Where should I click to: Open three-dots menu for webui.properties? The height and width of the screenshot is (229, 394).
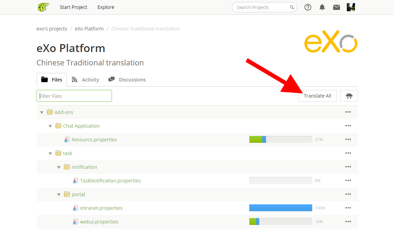348,222
